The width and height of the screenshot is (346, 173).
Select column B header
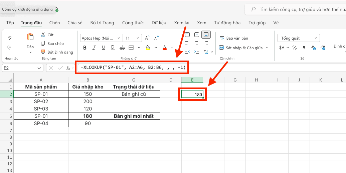click(88, 80)
